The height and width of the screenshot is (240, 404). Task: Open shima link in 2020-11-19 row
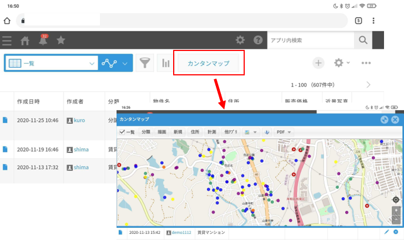81,149
